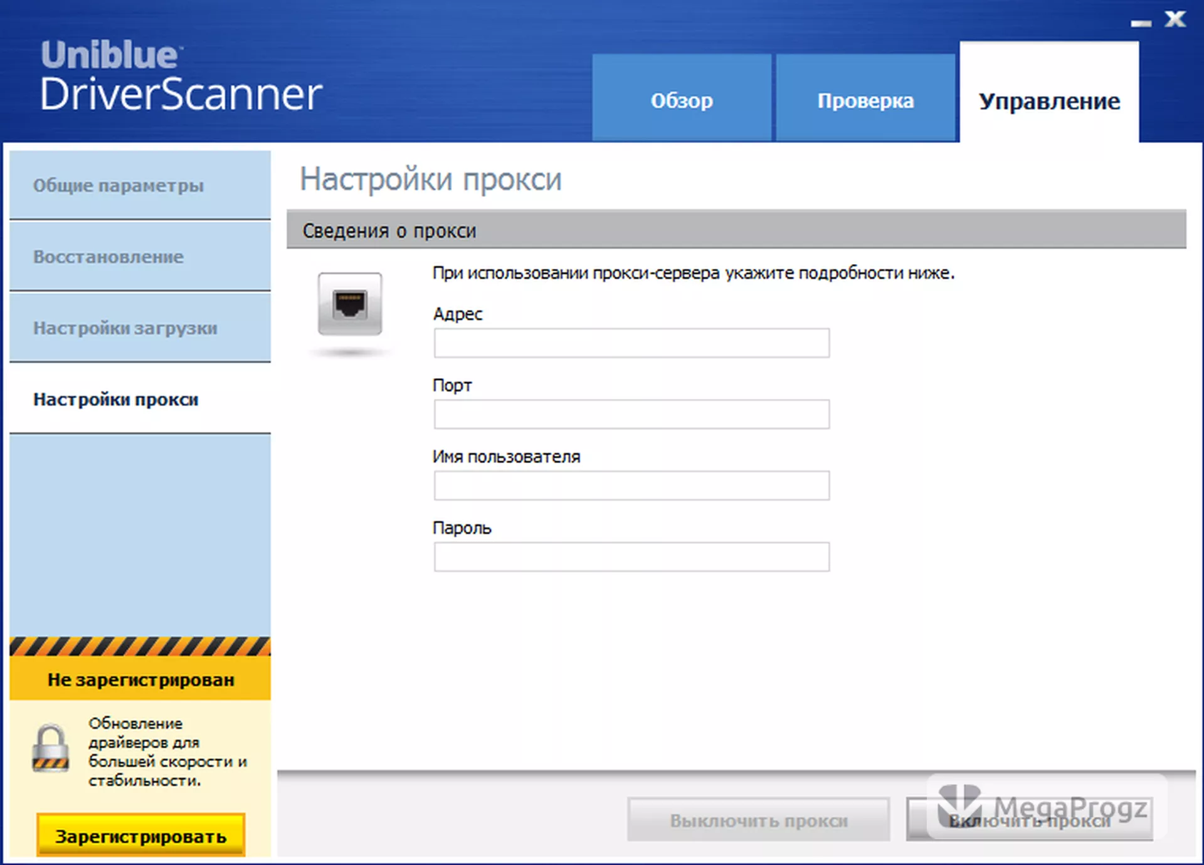Open Общие параметры section
The width and height of the screenshot is (1204, 865).
click(x=140, y=185)
